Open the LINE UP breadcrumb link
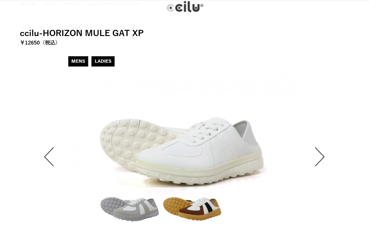The width and height of the screenshot is (369, 235). (x=50, y=4)
